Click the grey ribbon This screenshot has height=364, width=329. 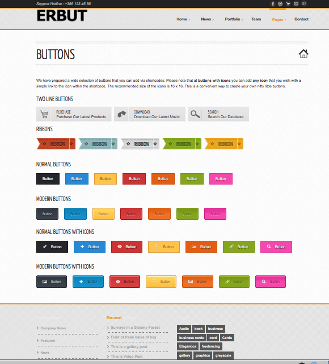(x=140, y=144)
